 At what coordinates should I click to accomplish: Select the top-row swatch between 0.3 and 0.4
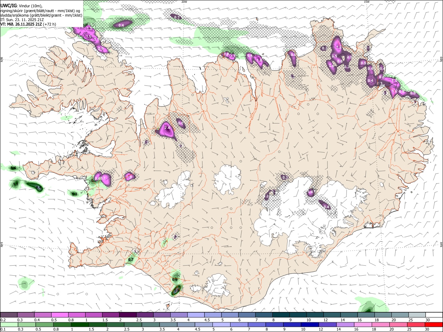[x=26, y=315]
